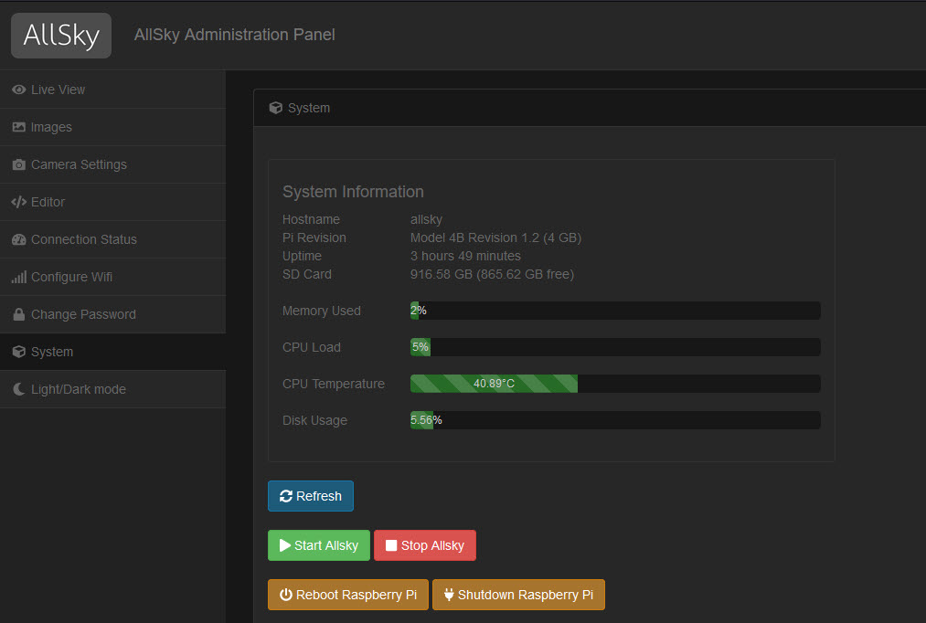Image resolution: width=926 pixels, height=623 pixels.
Task: Open the Live View page
Action: pyautogui.click(x=59, y=90)
